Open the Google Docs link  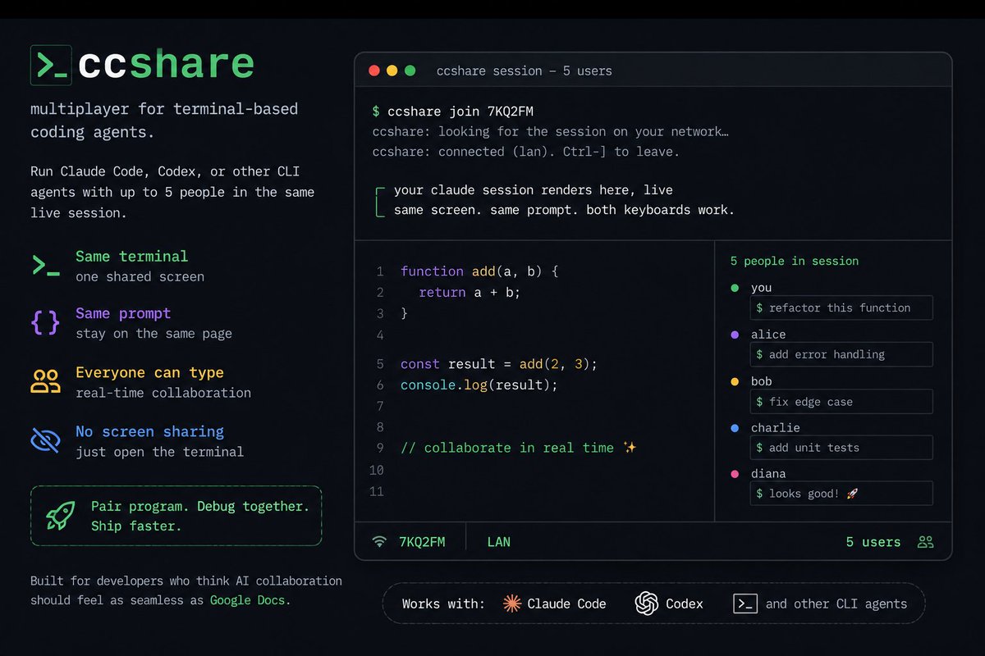pyautogui.click(x=249, y=600)
